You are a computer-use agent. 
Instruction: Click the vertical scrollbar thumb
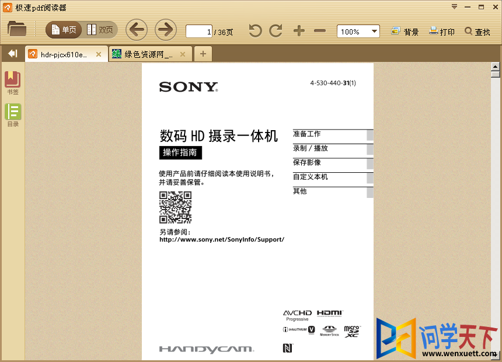(x=495, y=74)
